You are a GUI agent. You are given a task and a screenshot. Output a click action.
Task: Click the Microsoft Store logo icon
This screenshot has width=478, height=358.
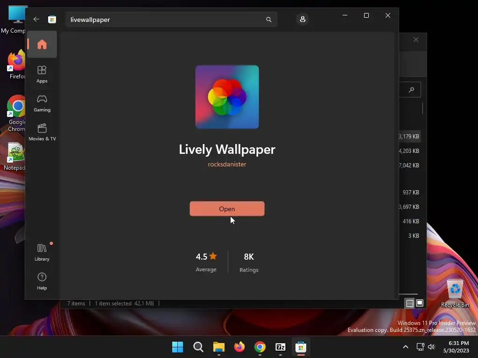[52, 19]
